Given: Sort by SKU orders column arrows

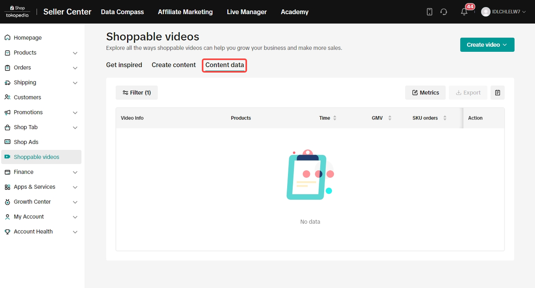Looking at the screenshot, I should coord(445,118).
